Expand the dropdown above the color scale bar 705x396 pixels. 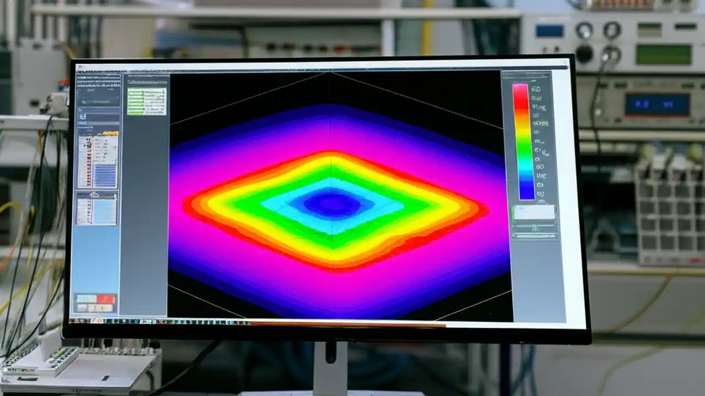coord(530,79)
